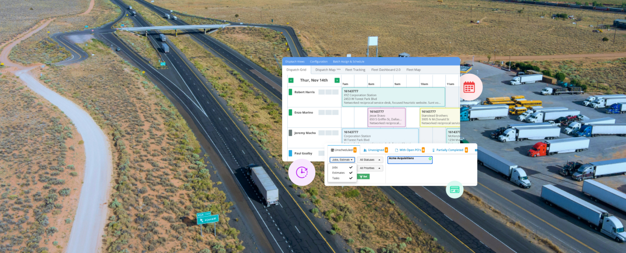Screen dimensions: 626x253
Task: Switch to the Fleet Tracking tab
Action: (x=355, y=70)
